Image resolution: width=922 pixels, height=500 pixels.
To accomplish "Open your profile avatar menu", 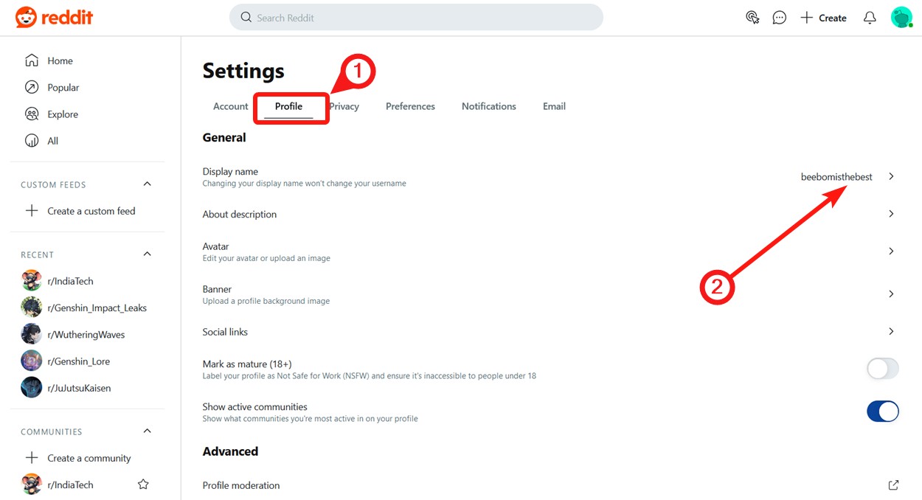I will click(x=901, y=17).
